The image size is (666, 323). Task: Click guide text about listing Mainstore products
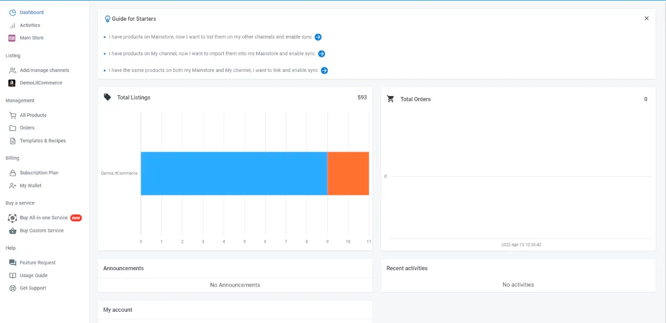coord(210,37)
